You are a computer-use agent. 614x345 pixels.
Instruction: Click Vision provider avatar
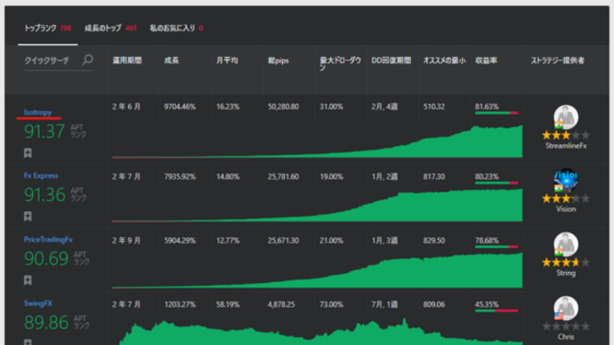[x=566, y=181]
